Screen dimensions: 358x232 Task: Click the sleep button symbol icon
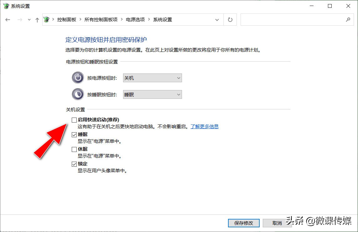[78, 94]
